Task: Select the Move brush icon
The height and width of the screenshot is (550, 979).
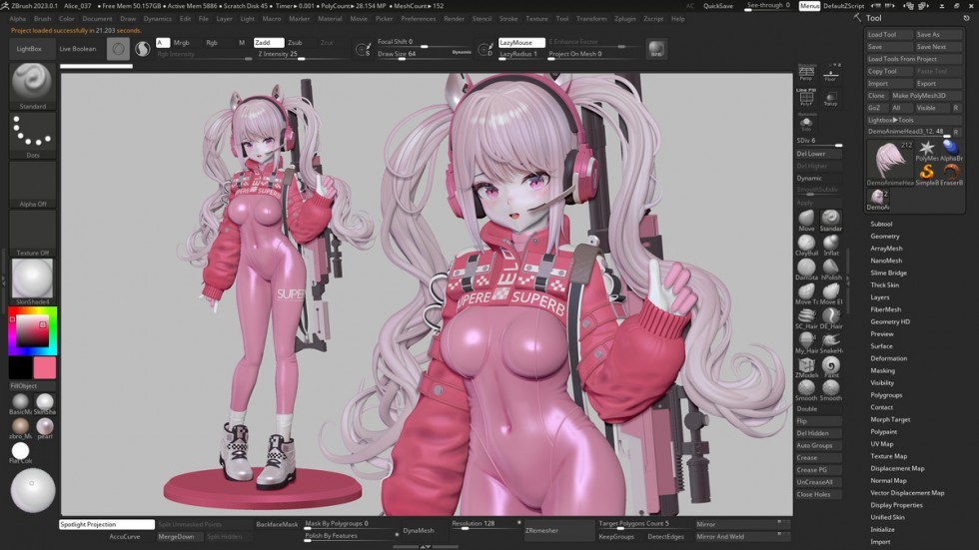Action: point(806,219)
